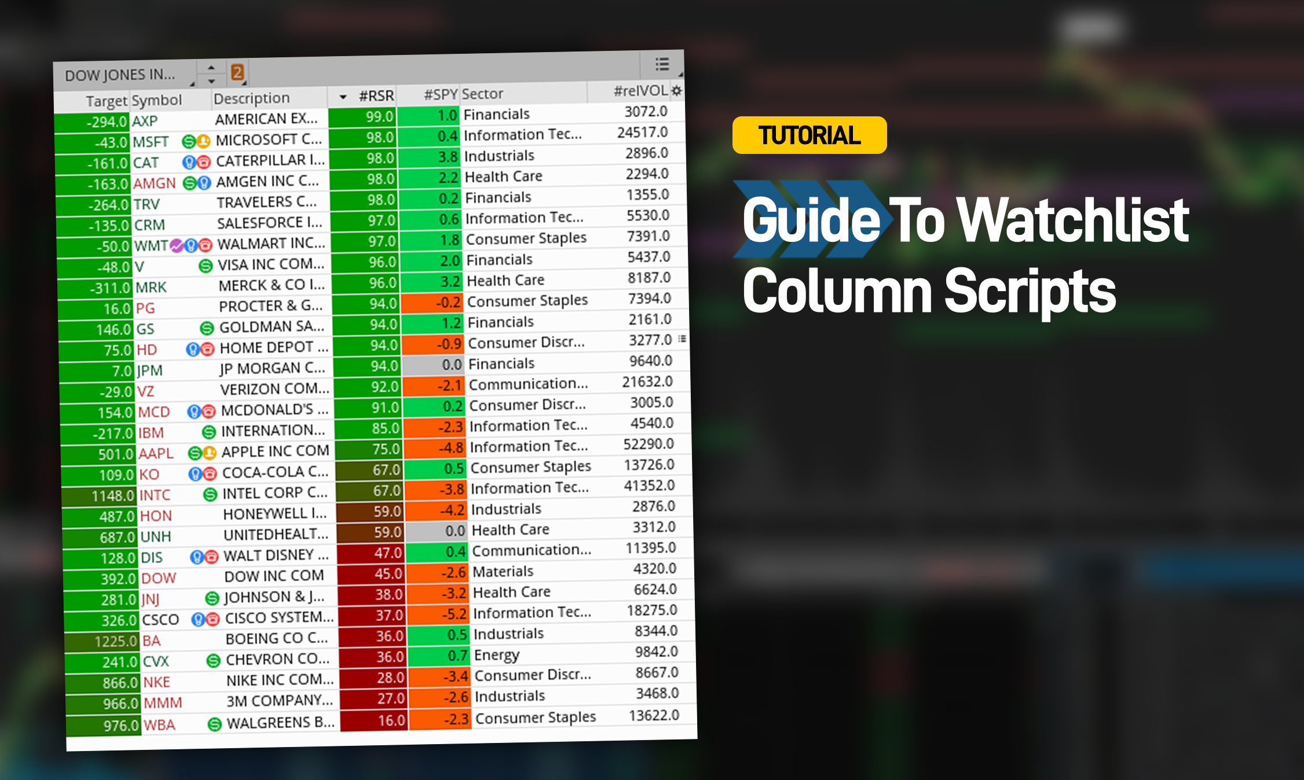Click green dividend icon in IBM row

tap(209, 432)
